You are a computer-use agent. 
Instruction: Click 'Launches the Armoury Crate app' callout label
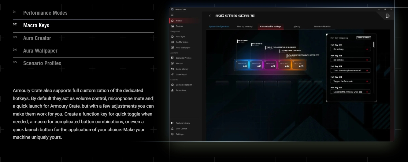click(303, 55)
